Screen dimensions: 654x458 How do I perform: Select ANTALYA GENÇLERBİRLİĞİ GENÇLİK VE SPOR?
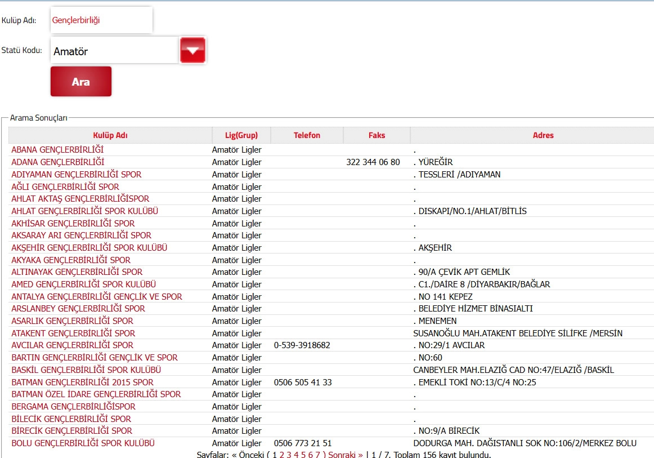97,297
